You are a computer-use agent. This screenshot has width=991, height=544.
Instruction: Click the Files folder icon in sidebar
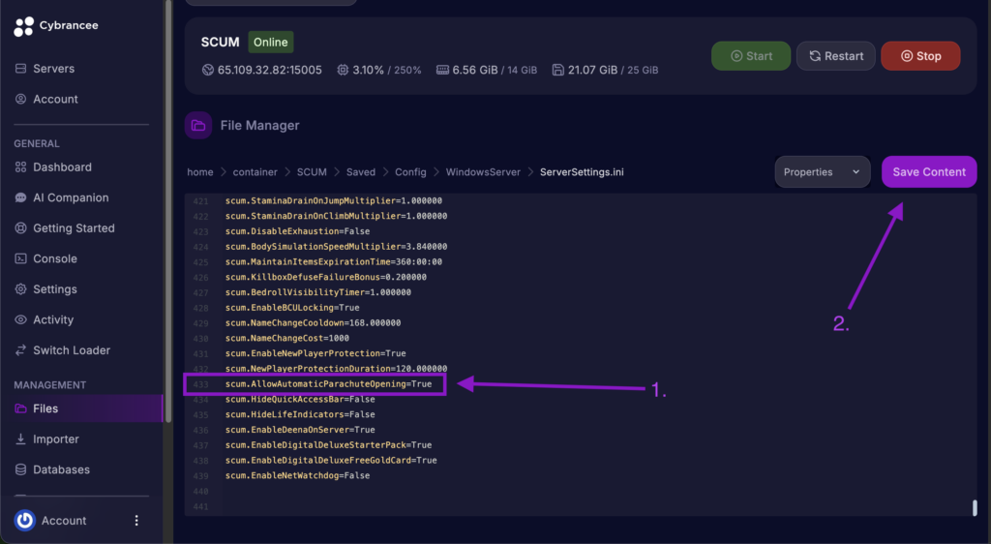click(21, 408)
